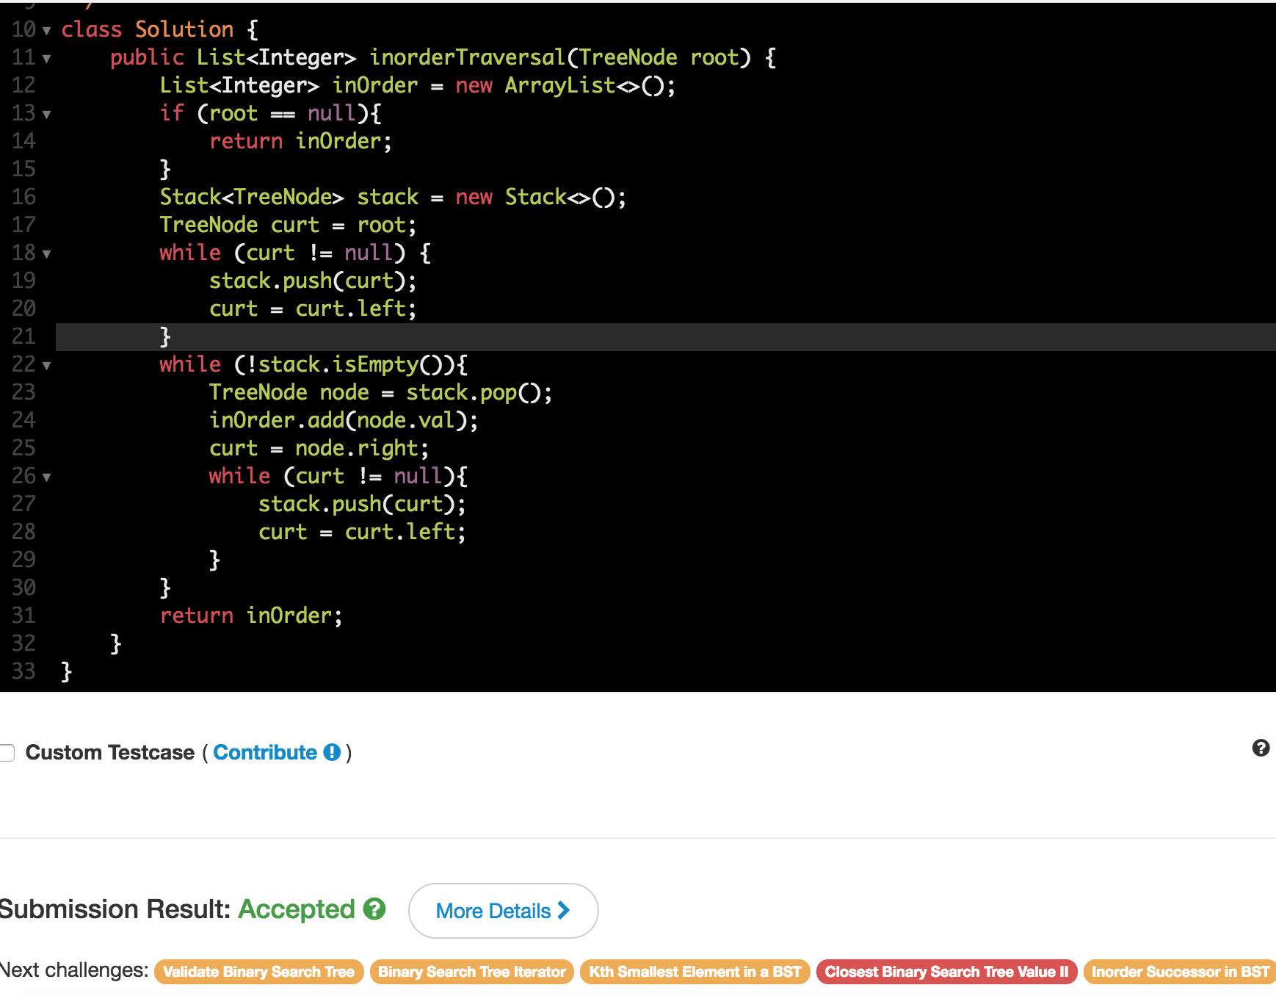Click the Accepted result text
The image size is (1276, 996).
[297, 909]
